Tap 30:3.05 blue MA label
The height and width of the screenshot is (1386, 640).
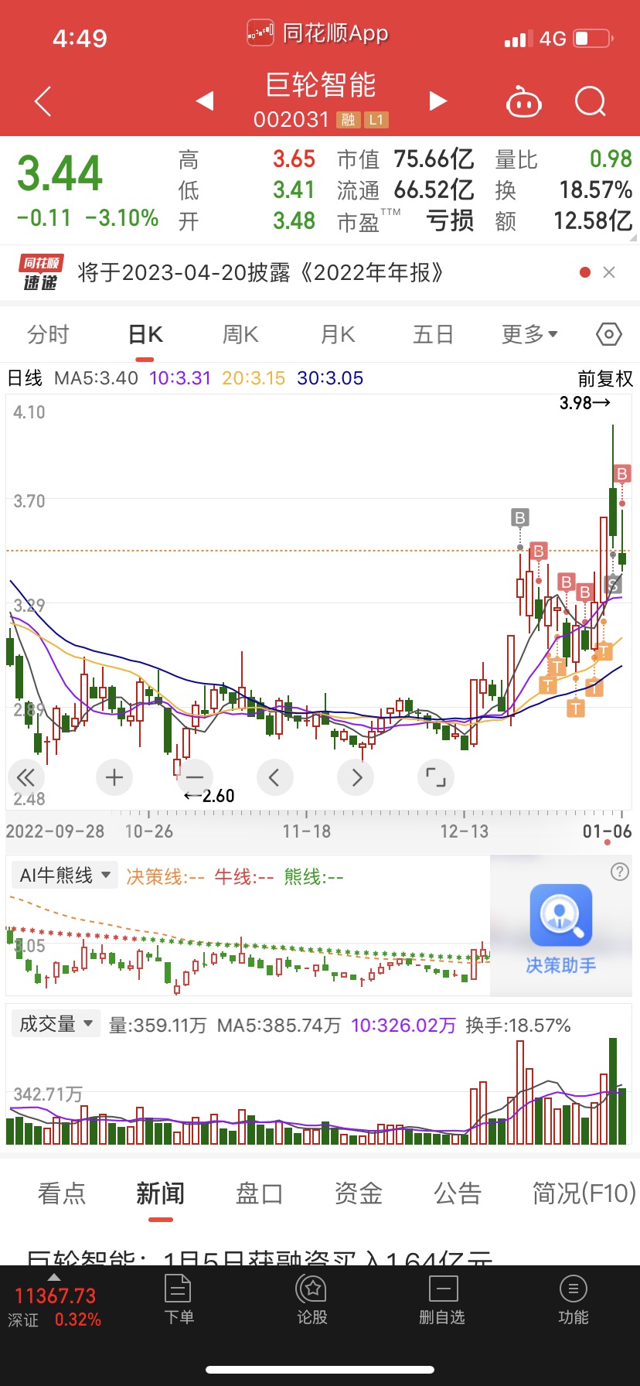pos(330,378)
